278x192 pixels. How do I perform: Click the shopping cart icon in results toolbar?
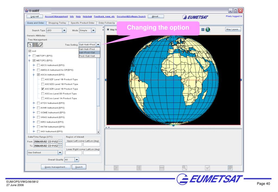point(207,168)
